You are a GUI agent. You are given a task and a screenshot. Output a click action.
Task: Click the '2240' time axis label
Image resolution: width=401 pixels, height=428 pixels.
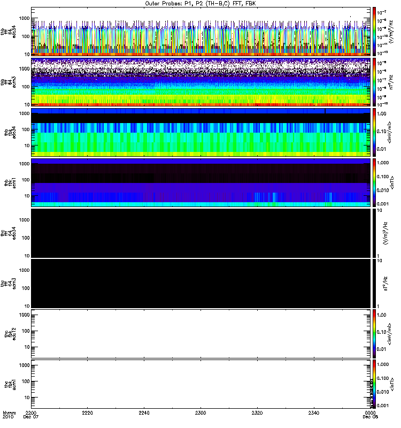point(144,412)
